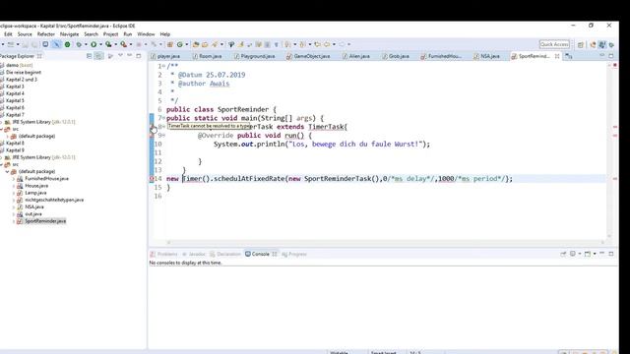Click the New Java Class green icon
The width and height of the screenshot is (630, 354).
(179, 44)
